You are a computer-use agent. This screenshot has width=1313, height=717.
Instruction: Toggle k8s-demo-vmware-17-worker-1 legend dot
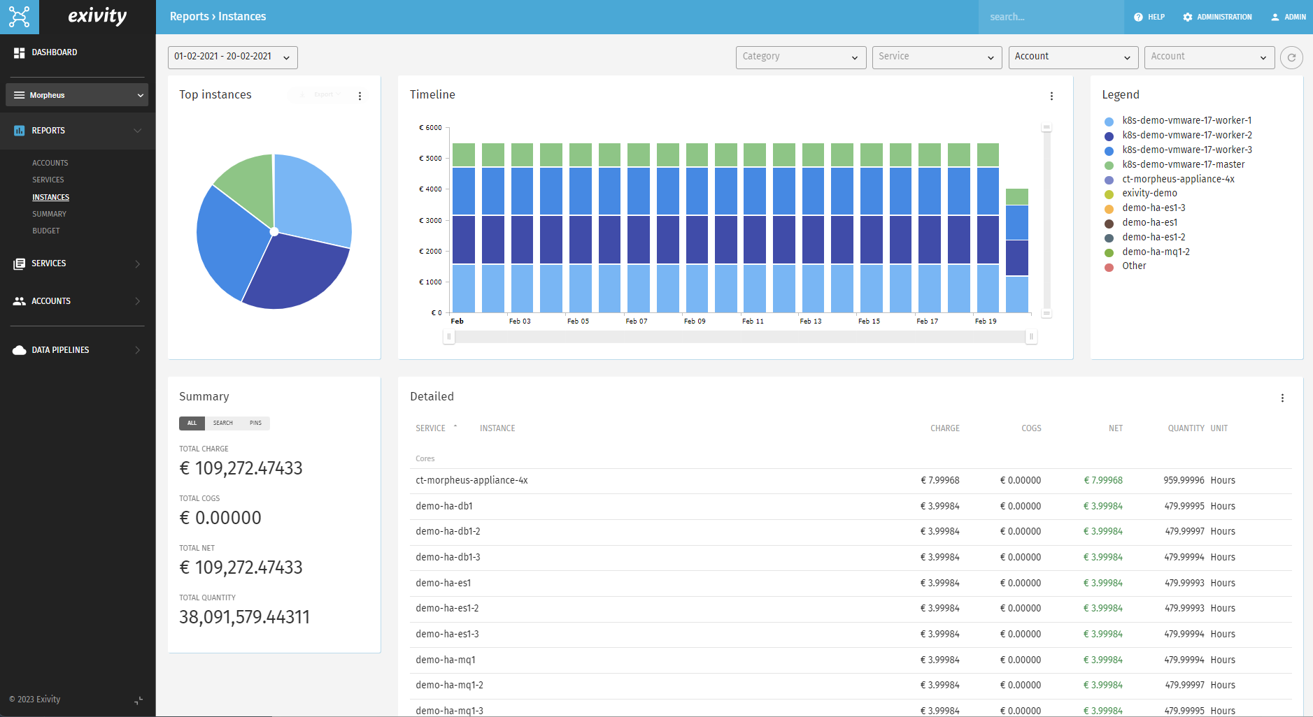[x=1109, y=122]
